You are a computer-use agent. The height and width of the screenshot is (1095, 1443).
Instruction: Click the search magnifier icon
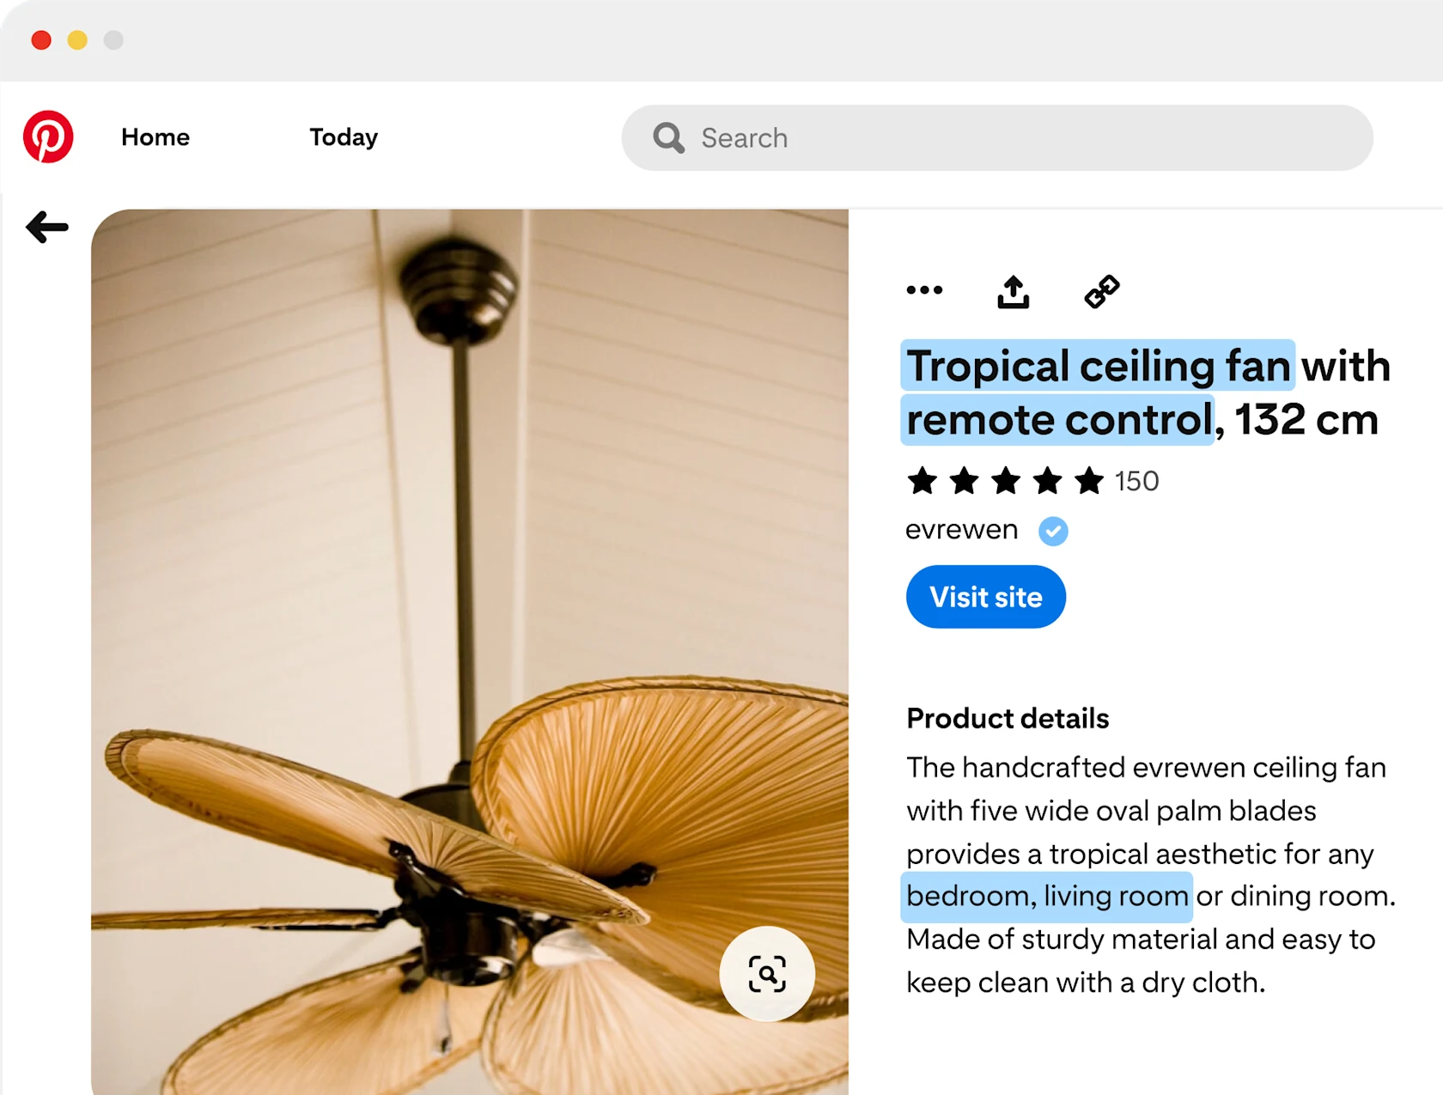tap(669, 137)
